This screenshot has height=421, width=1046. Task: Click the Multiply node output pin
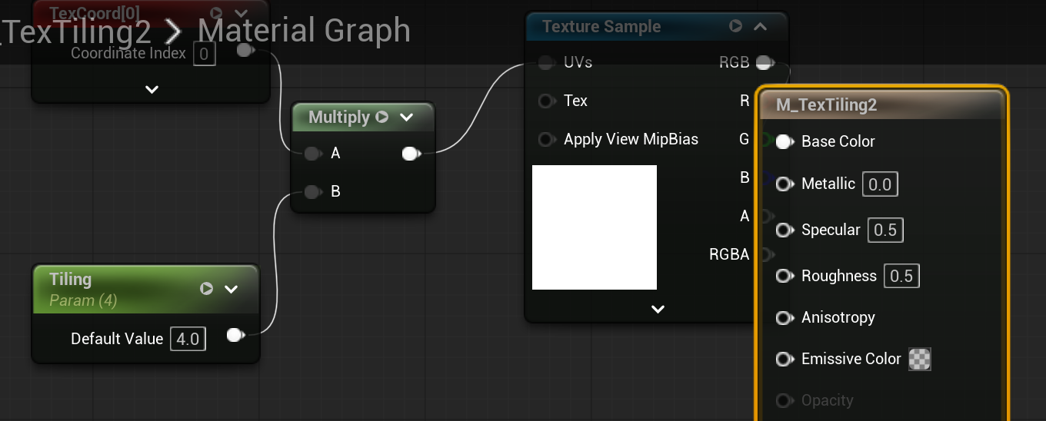click(411, 154)
